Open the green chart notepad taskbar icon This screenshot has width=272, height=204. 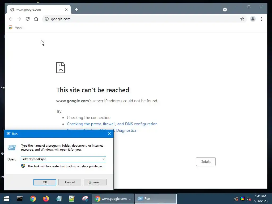click(x=72, y=199)
